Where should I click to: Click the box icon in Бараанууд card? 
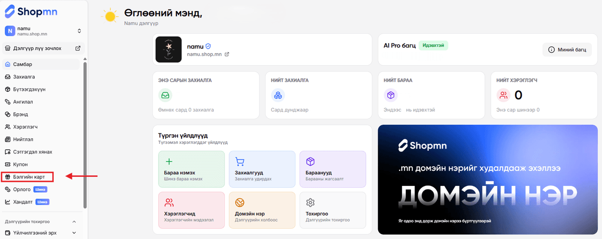310,161
